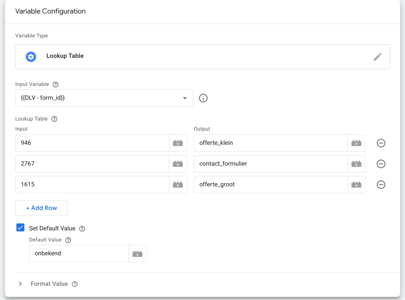Click the Output column header
The height and width of the screenshot is (300, 405).
pyautogui.click(x=202, y=129)
